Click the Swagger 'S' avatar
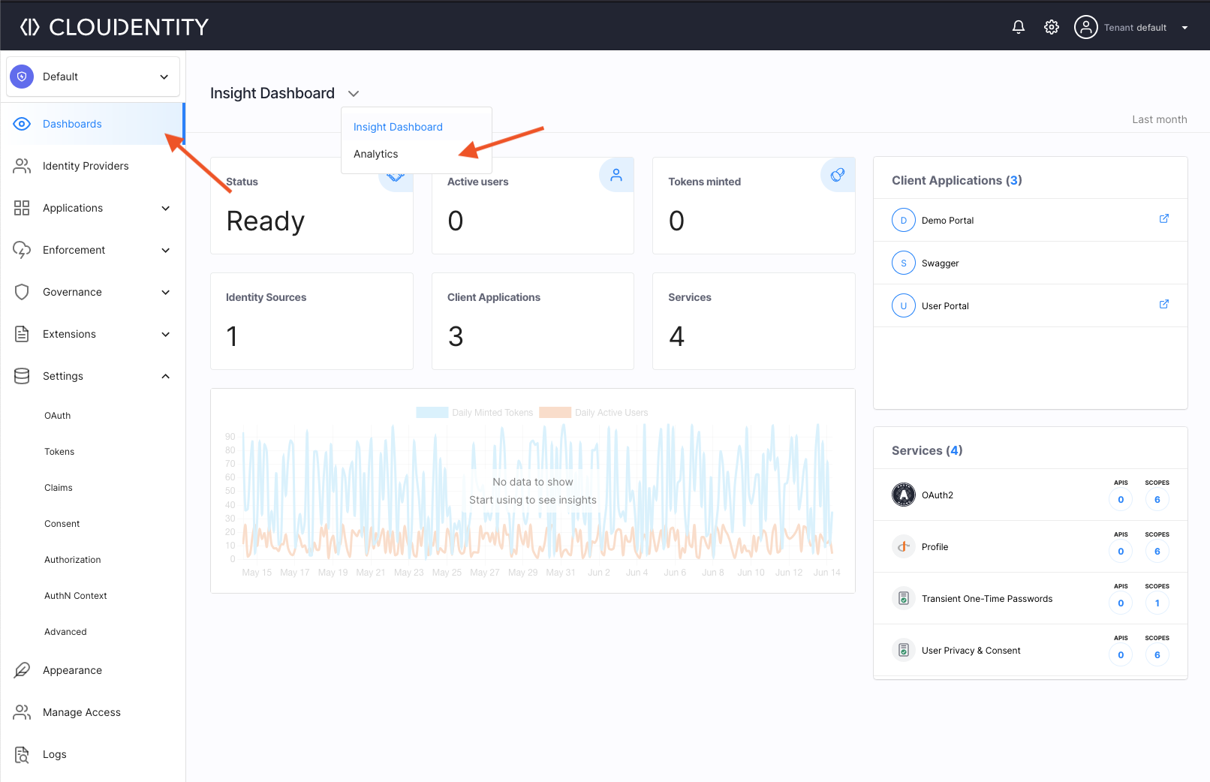The height and width of the screenshot is (782, 1210). click(904, 263)
